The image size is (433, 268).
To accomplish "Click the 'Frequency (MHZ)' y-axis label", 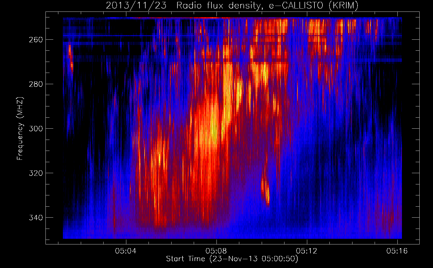I will coord(20,129).
